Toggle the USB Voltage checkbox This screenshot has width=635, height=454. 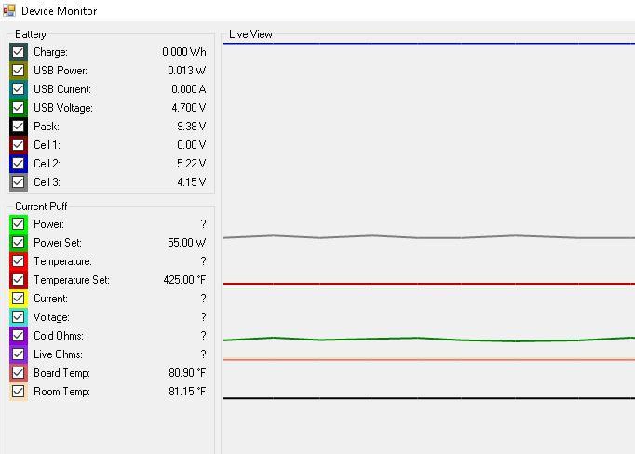coord(19,108)
